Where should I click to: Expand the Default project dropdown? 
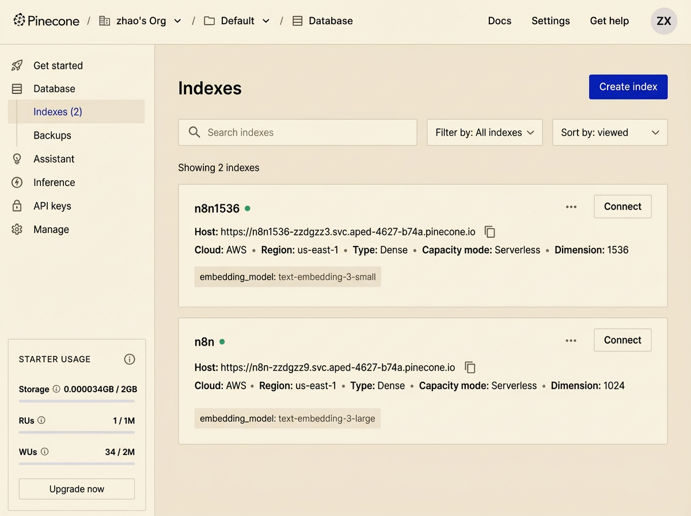tap(265, 21)
